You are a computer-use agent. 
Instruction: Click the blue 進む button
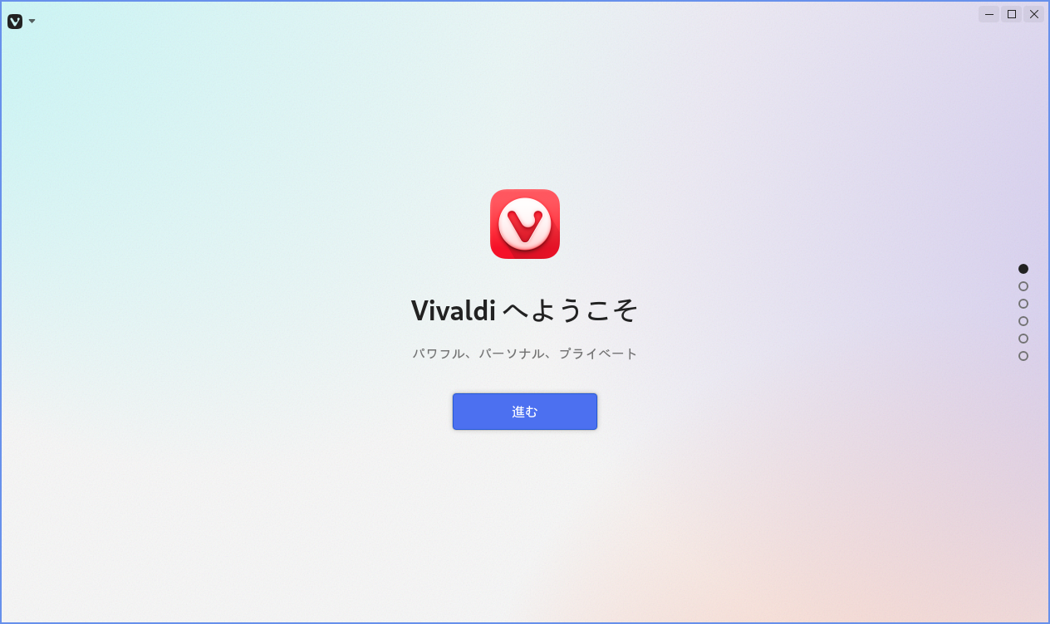(x=525, y=412)
